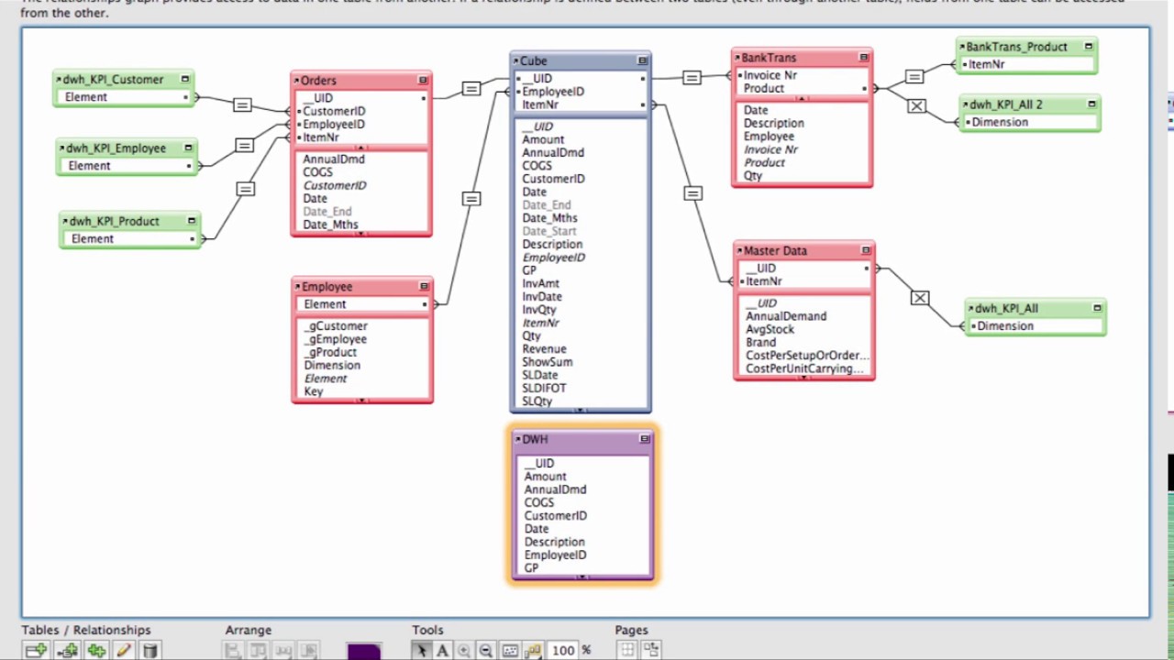Click the _gCustomer field in Employee
The image size is (1174, 660).
[336, 326]
